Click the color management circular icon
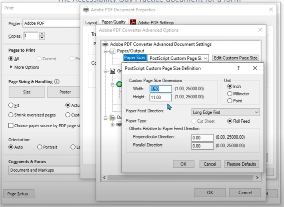 pos(119,84)
